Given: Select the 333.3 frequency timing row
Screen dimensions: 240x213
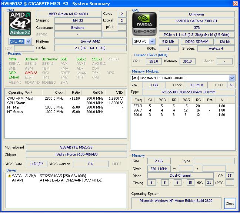Looking at the screenshot, I should click(x=179, y=106).
